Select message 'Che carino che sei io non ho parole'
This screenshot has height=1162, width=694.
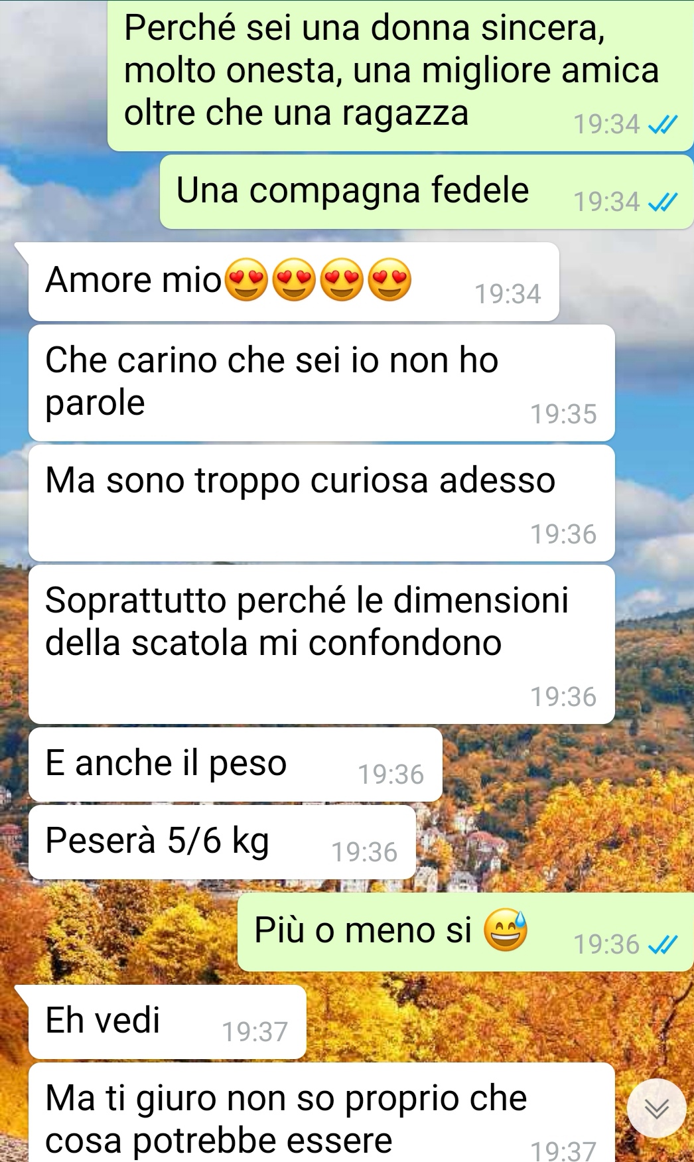coord(322,383)
